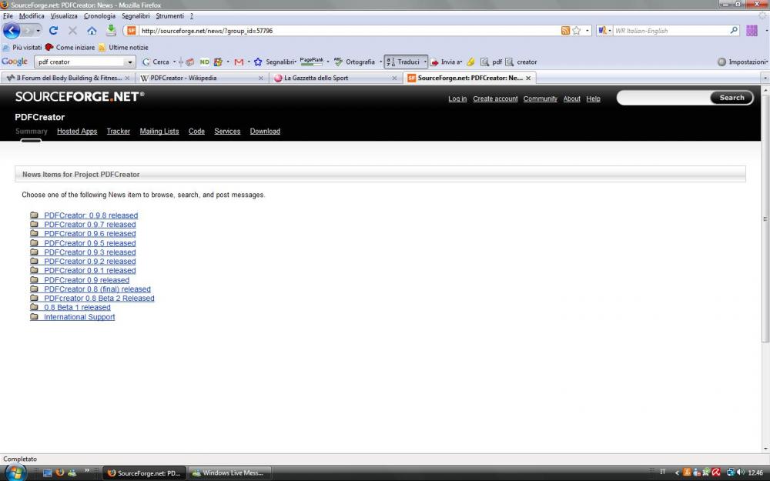Click the RSS feed icon in address bar
This screenshot has width=770, height=481.
click(565, 31)
